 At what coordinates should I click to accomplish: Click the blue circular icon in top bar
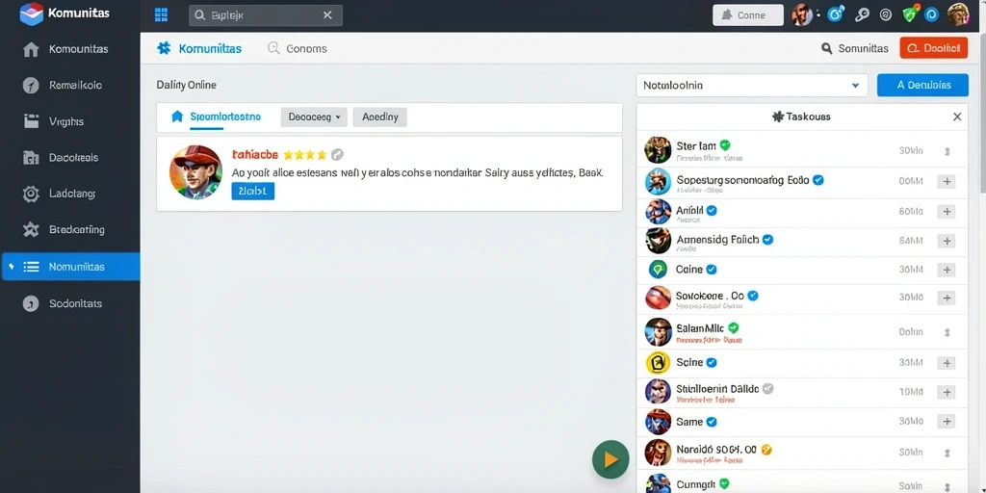(x=835, y=14)
